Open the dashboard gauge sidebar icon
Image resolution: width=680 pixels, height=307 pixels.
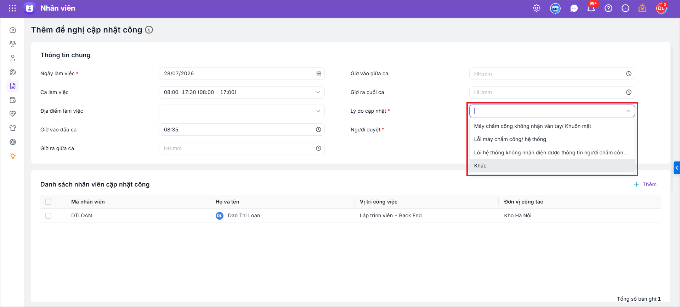pyautogui.click(x=13, y=30)
